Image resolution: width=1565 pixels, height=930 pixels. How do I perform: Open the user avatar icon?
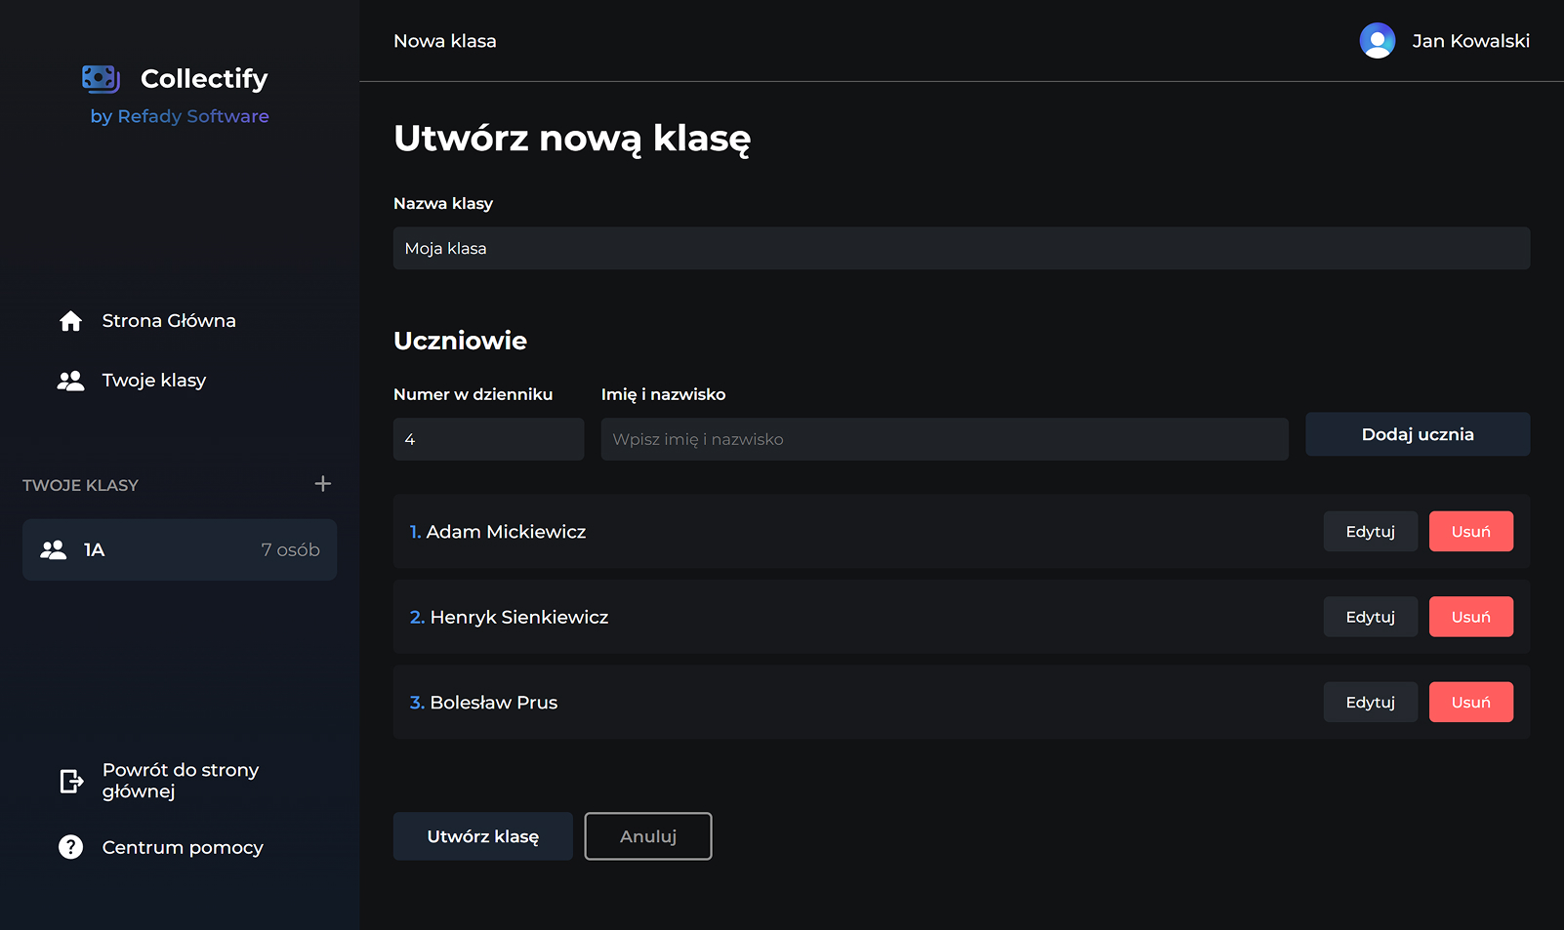[1377, 41]
